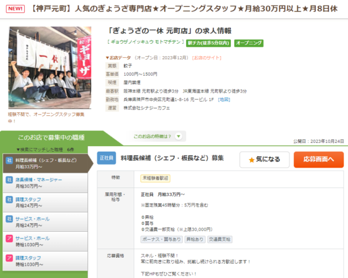Click the green 駅チカ(徒歩5分以内) tag
This screenshot has width=348, height=278.
[x=208, y=43]
